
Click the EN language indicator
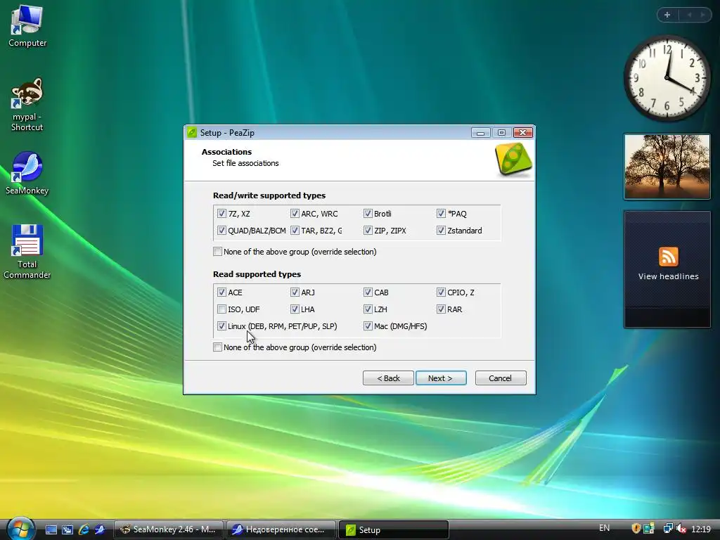point(604,528)
